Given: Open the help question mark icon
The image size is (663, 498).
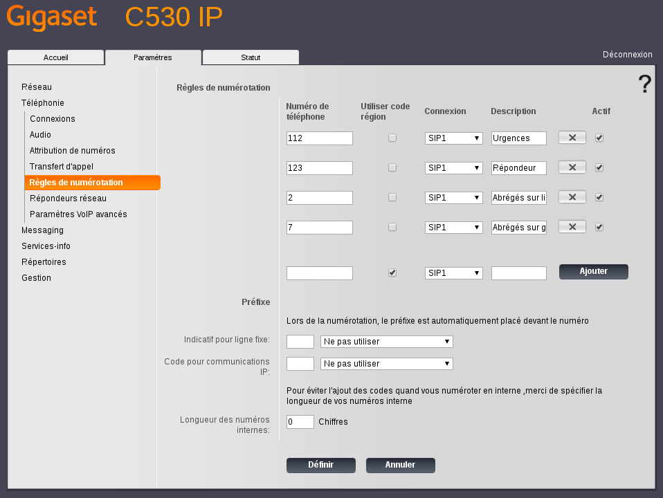Looking at the screenshot, I should tap(644, 84).
